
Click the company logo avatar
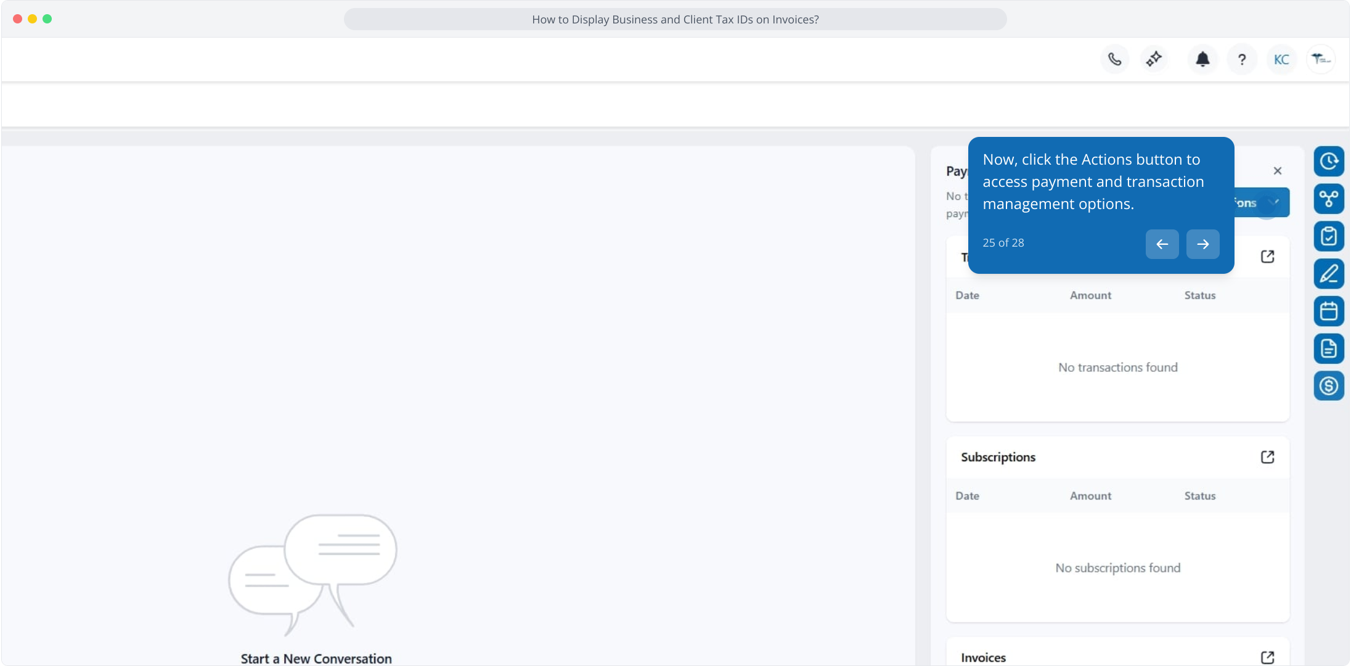click(1321, 59)
